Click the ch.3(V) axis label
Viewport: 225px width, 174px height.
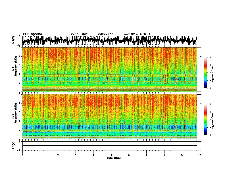14,146
